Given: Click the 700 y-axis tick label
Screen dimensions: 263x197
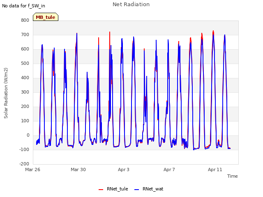Looking at the screenshot, I should click(x=25, y=34).
